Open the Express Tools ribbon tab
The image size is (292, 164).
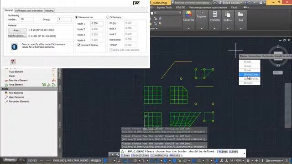click(x=164, y=7)
